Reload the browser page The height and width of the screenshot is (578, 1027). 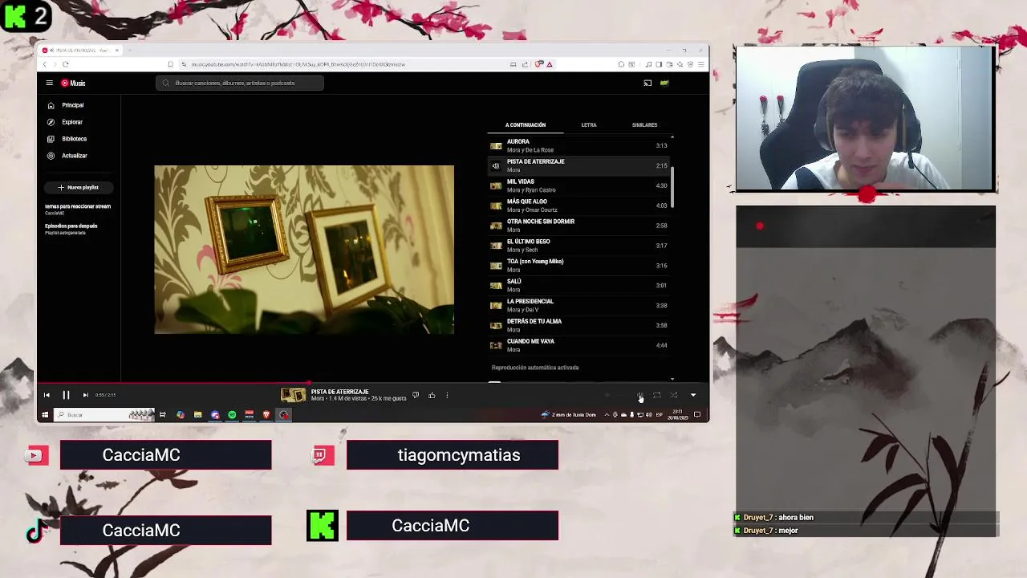click(65, 64)
